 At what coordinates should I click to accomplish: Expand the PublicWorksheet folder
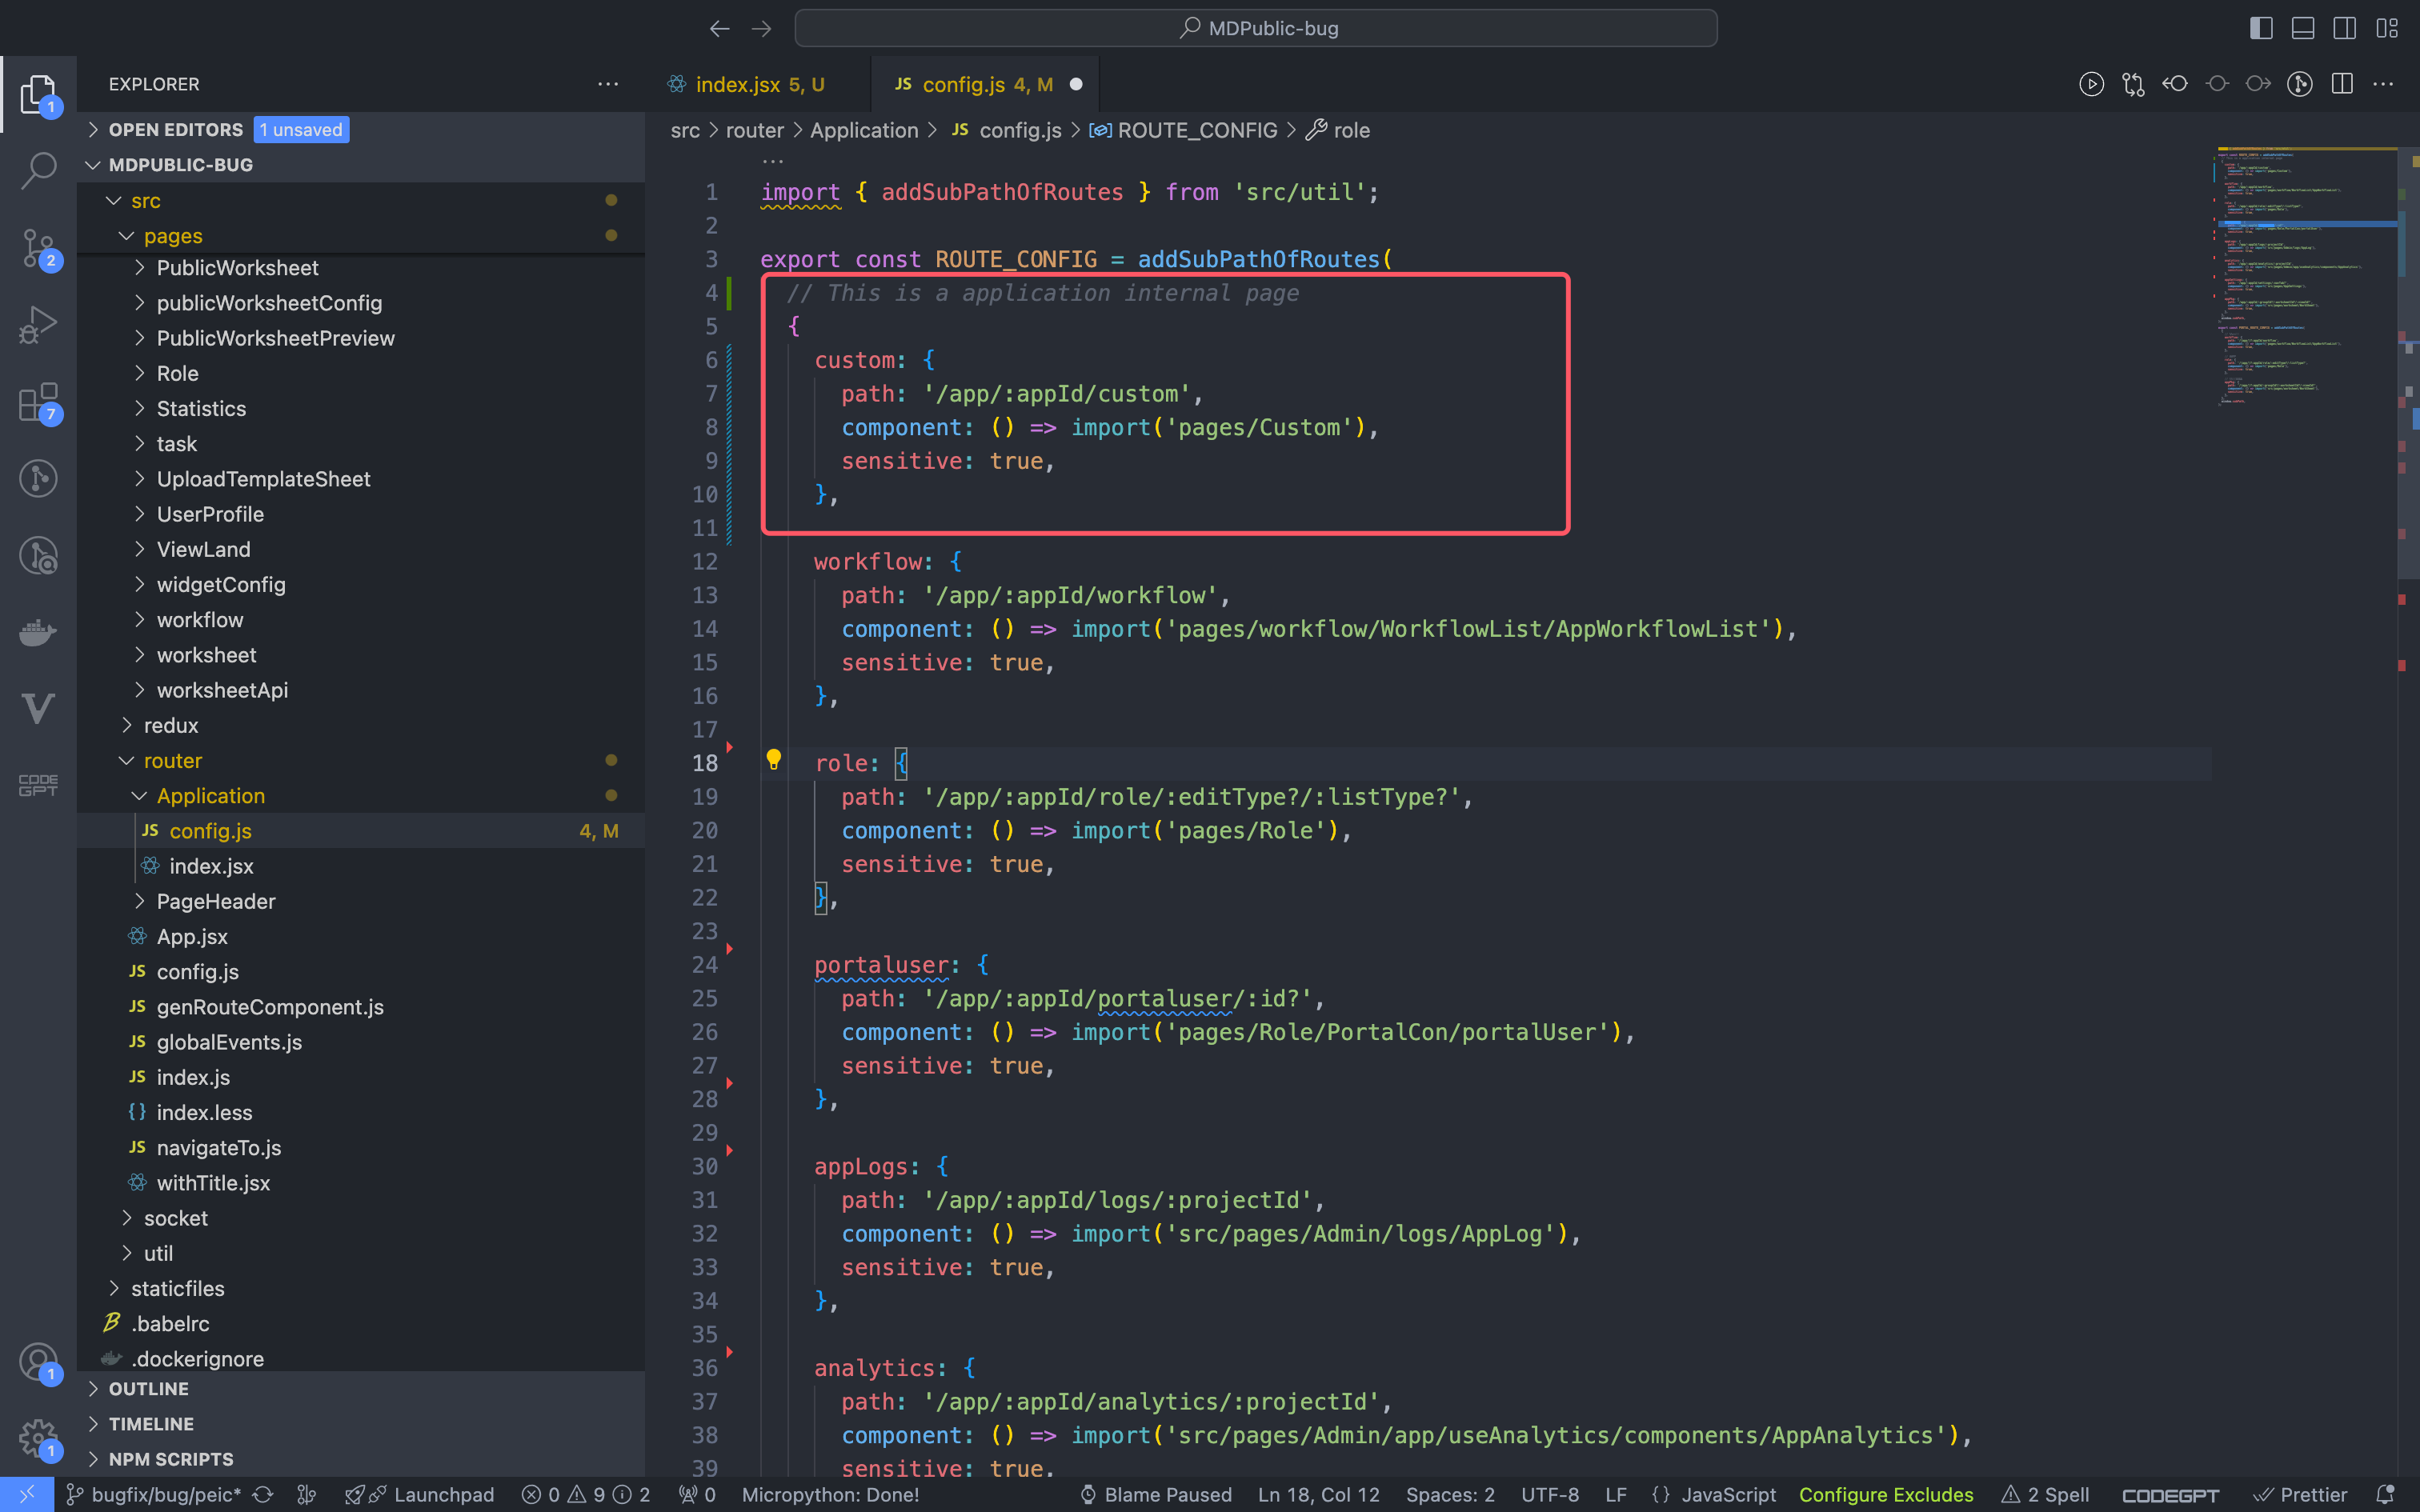361,268
